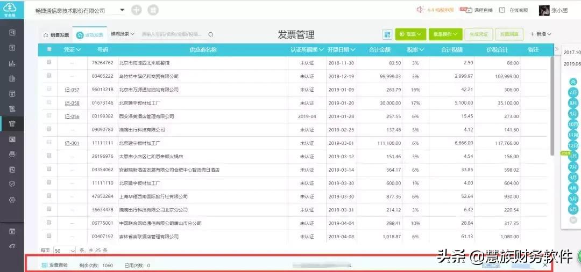
Task: Click the highlighted invoice icon in left sidebar
Action: tap(12, 124)
